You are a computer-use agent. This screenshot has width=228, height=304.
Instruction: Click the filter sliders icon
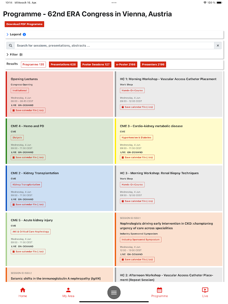pyautogui.click(x=21, y=55)
